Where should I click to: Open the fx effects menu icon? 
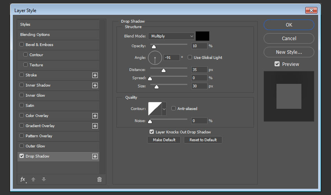pyautogui.click(x=23, y=179)
